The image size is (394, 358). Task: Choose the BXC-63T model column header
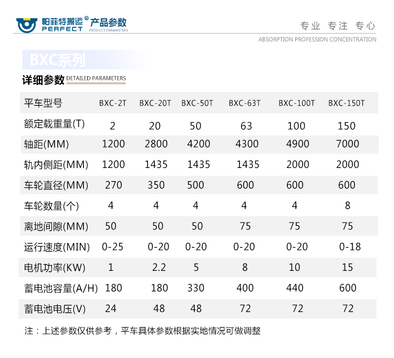click(244, 103)
